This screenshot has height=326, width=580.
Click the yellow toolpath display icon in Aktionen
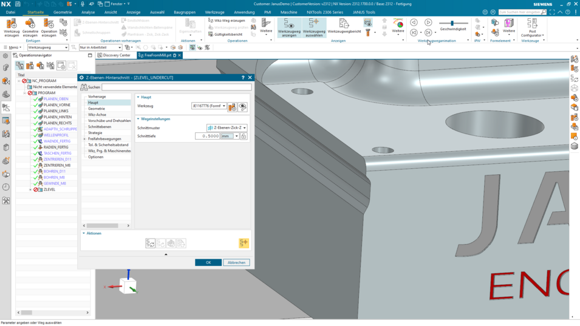(244, 243)
